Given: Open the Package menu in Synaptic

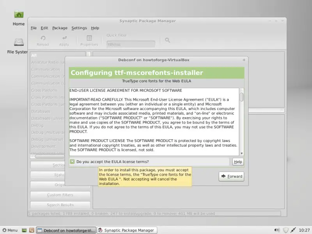Looking at the screenshot, I should [60, 28].
